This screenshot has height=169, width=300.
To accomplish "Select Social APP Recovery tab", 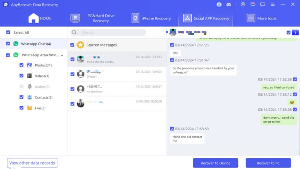I will pyautogui.click(x=206, y=18).
